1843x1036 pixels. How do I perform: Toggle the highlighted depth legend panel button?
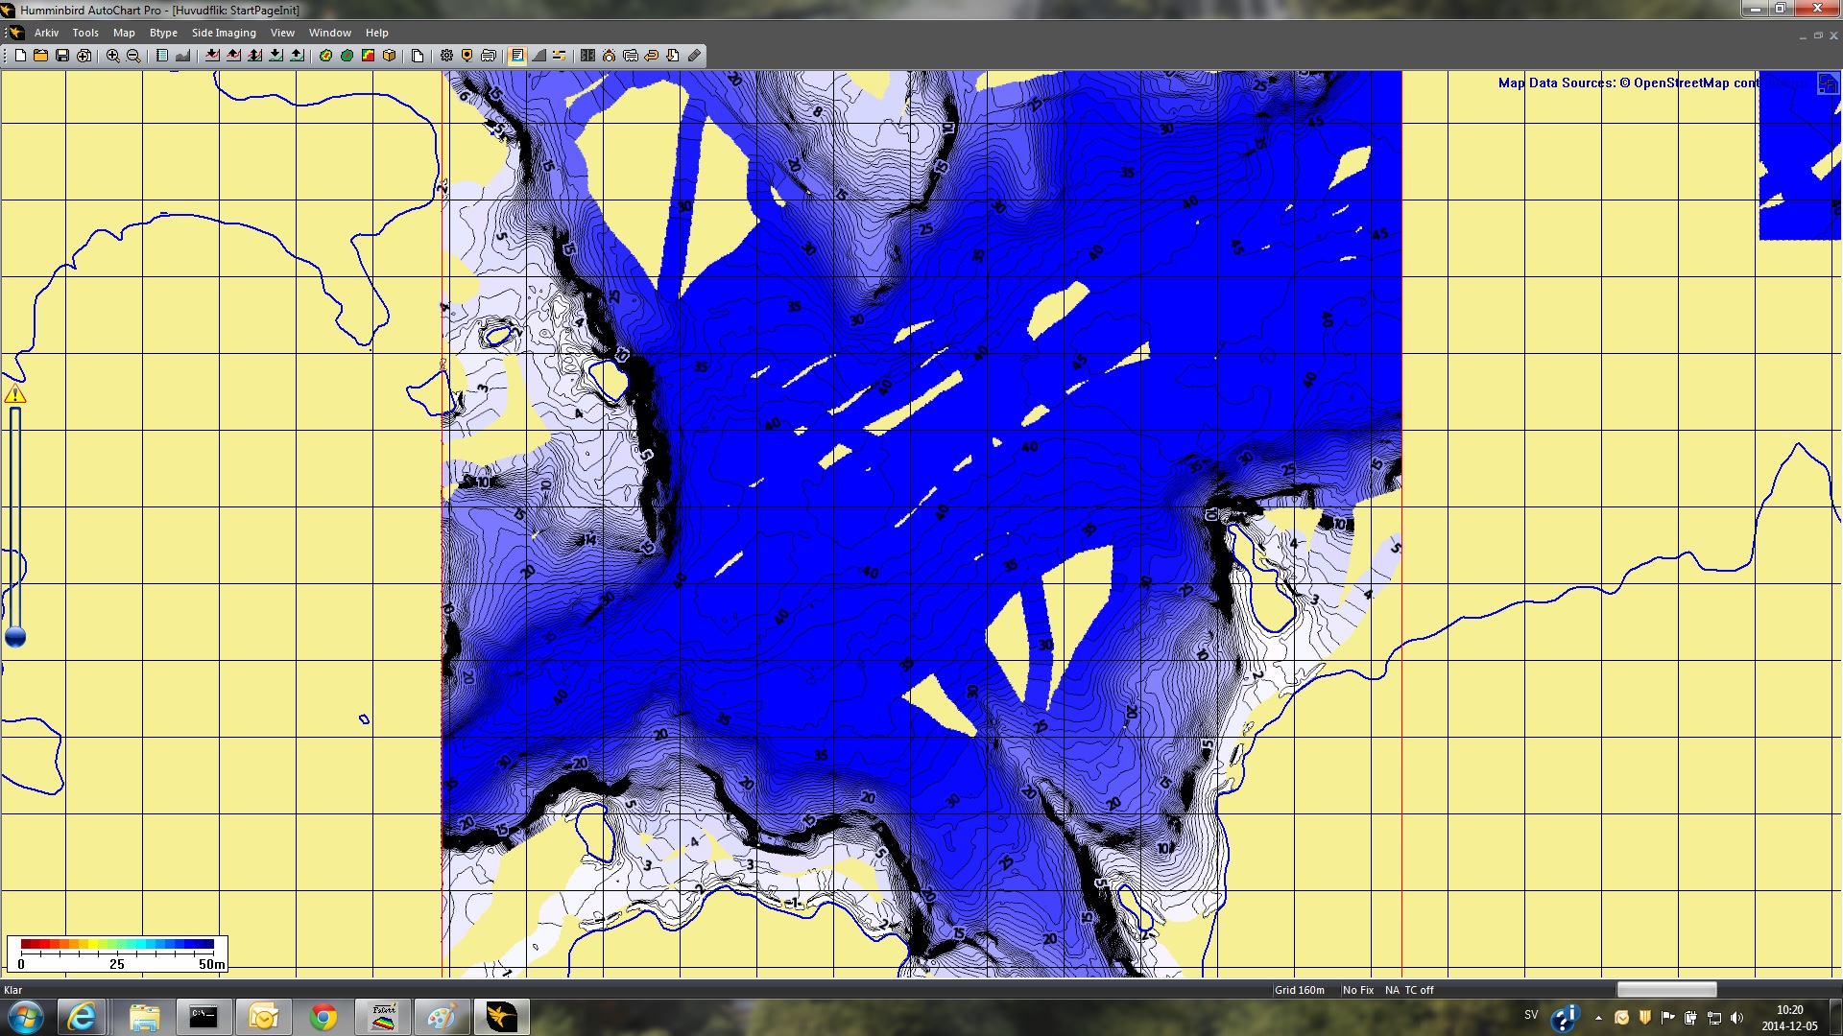click(517, 56)
